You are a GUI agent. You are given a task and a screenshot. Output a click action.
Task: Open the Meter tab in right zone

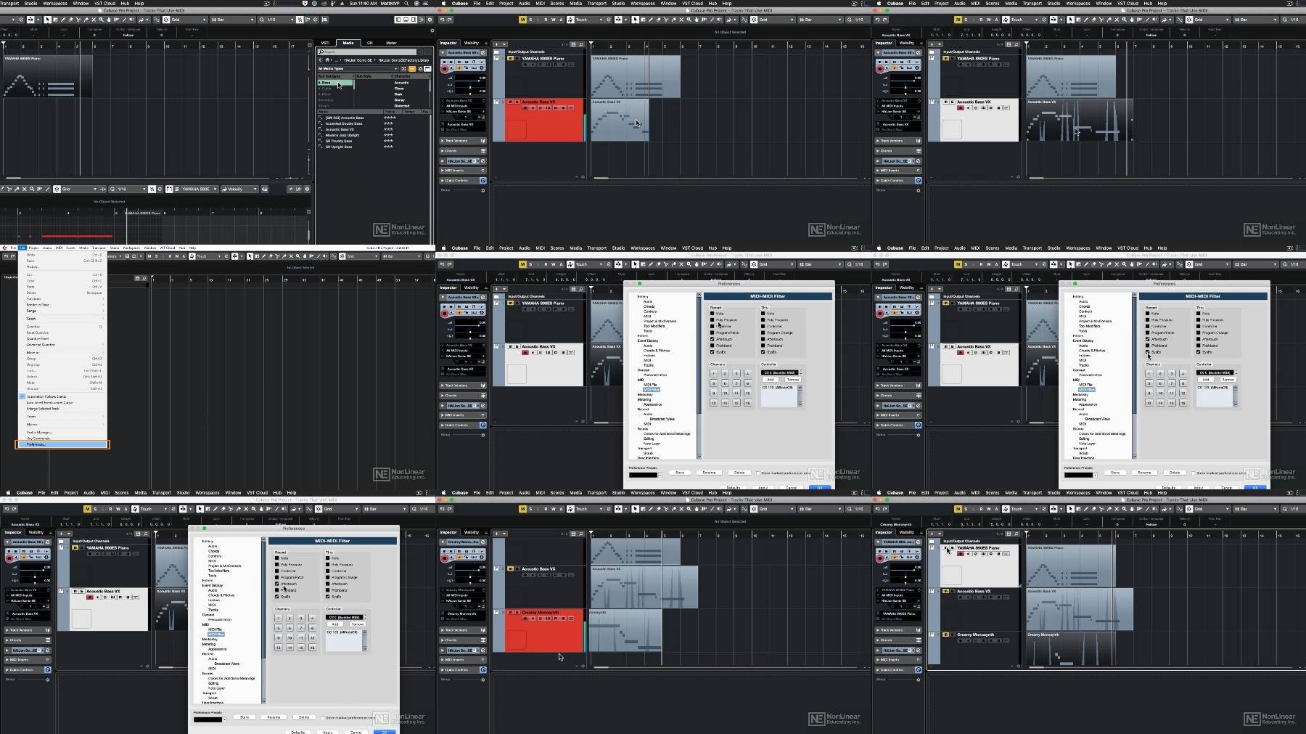391,43
